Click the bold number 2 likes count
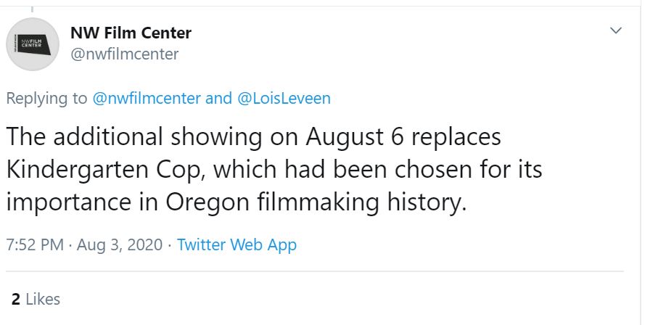The image size is (645, 325). click(x=15, y=299)
